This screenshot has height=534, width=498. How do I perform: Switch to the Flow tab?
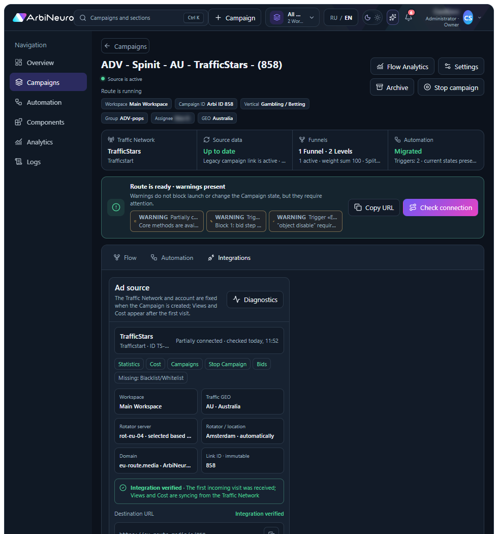coord(125,258)
